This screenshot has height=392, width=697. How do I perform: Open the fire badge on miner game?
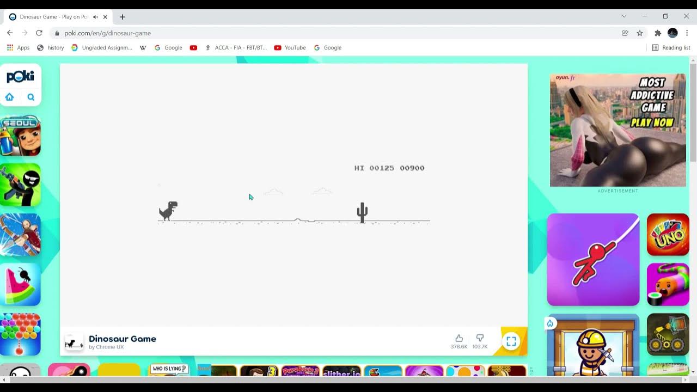click(551, 323)
